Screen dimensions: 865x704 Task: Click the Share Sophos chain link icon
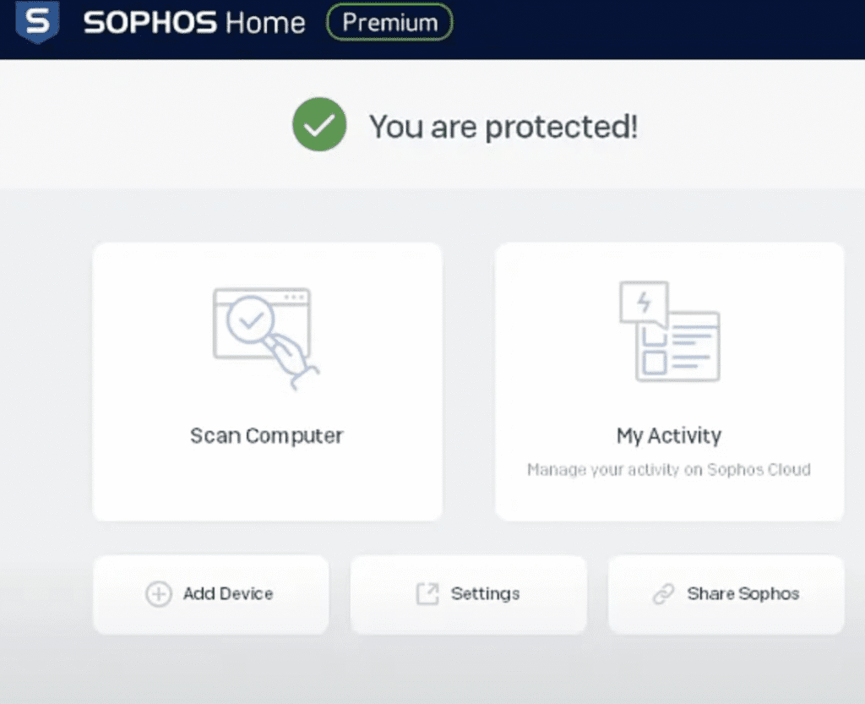pos(663,594)
